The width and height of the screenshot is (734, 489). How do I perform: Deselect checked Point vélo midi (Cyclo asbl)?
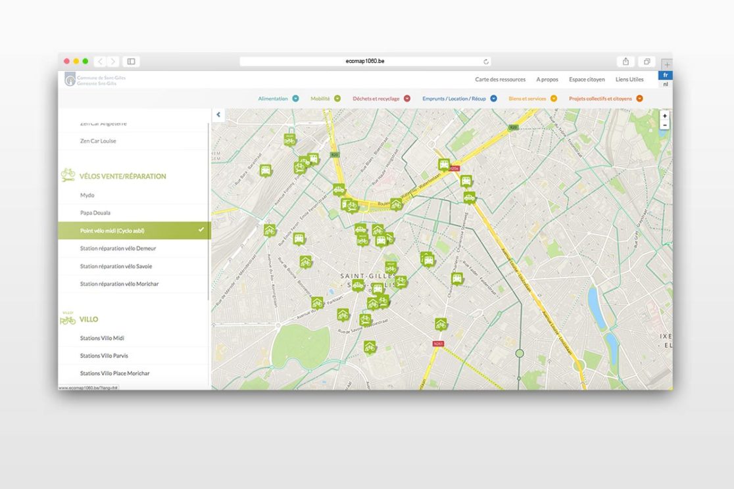tap(201, 230)
